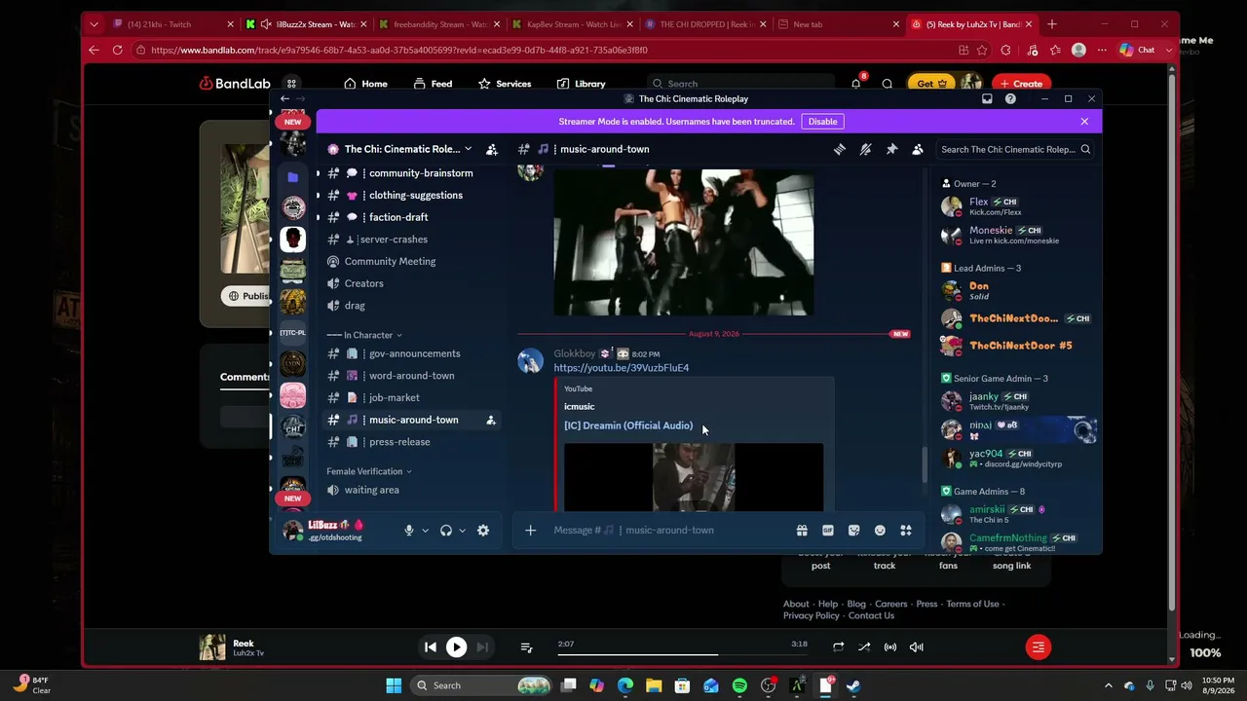The image size is (1247, 701).
Task: Join the waiting area voice channel
Action: (411, 490)
